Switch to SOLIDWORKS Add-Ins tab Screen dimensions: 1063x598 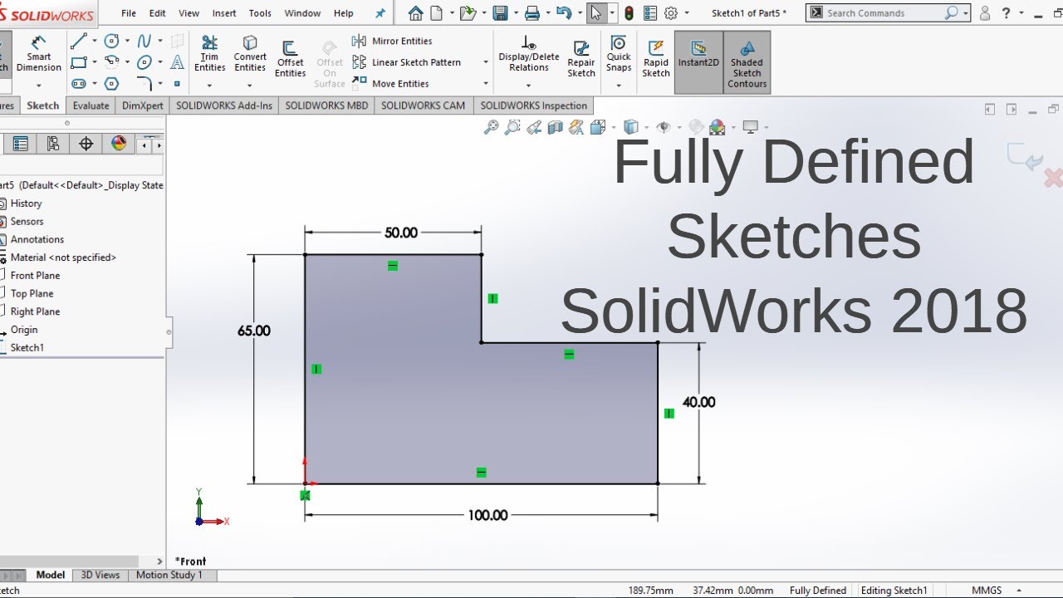tap(224, 105)
